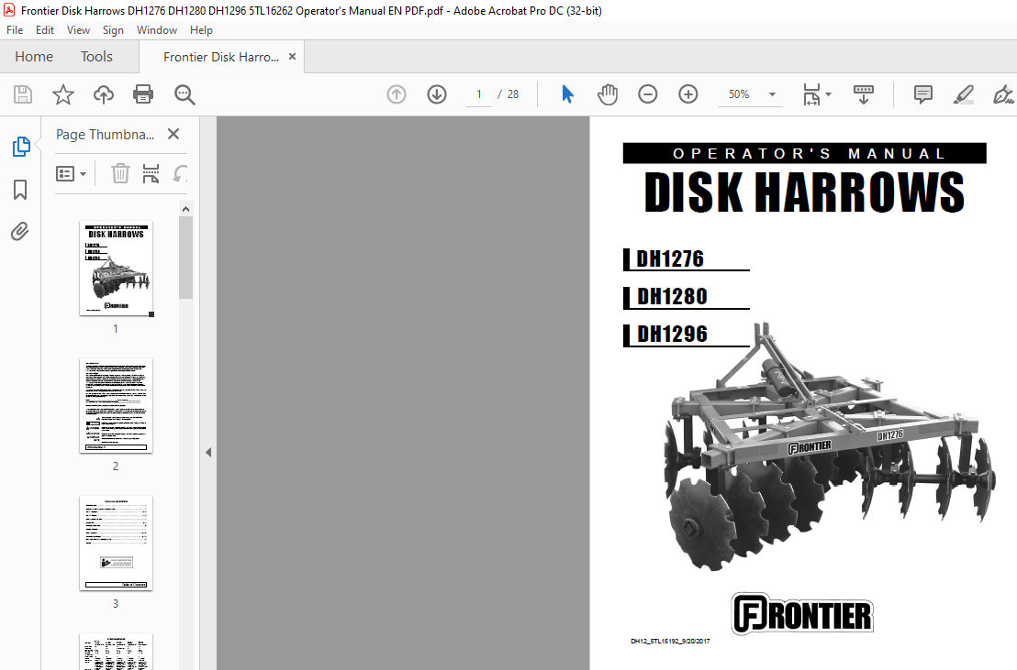Viewport: 1017px width, 670px height.
Task: Open the page display options dropdown arrow
Action: click(x=828, y=94)
